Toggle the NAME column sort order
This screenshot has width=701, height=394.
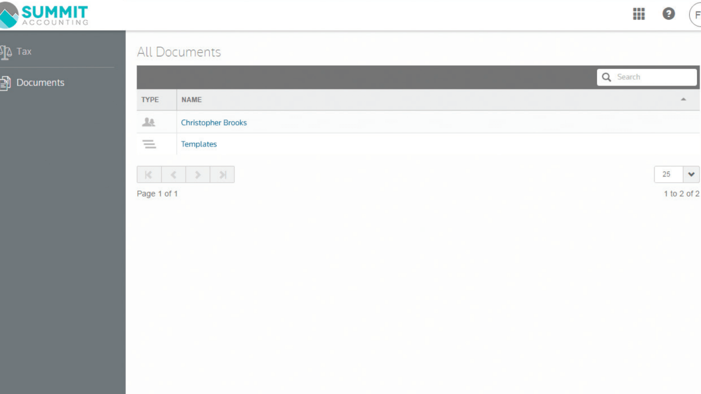point(191,99)
